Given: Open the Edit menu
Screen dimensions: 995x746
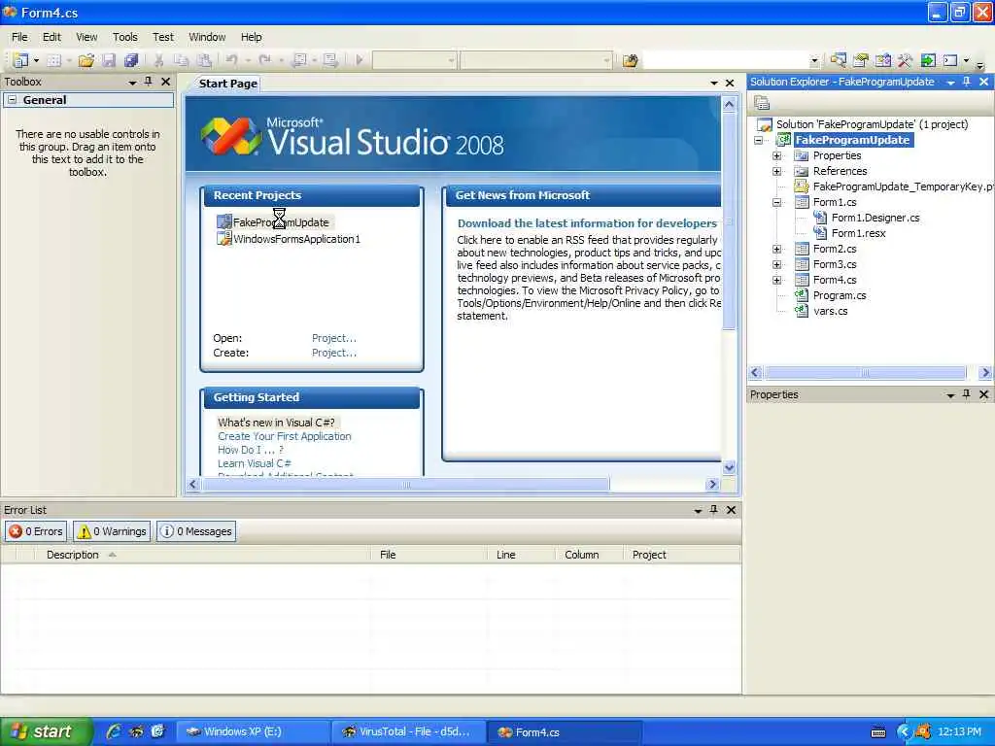Looking at the screenshot, I should click(x=52, y=37).
